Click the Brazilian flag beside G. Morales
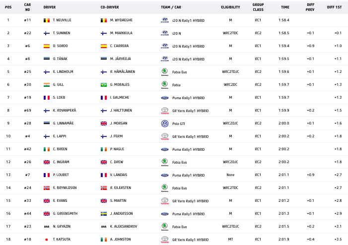 click(104, 85)
